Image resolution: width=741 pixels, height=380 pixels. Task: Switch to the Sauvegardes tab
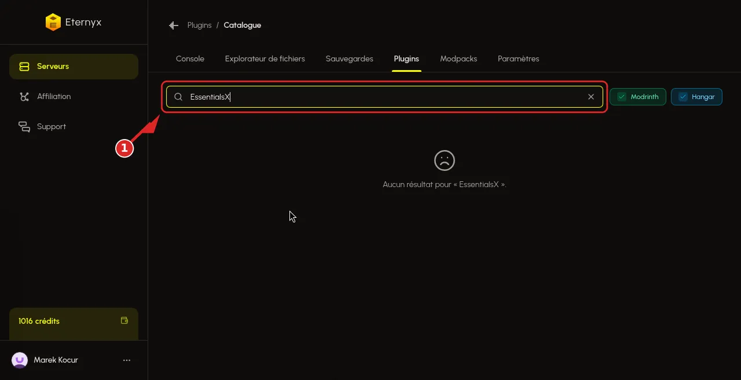coord(349,59)
